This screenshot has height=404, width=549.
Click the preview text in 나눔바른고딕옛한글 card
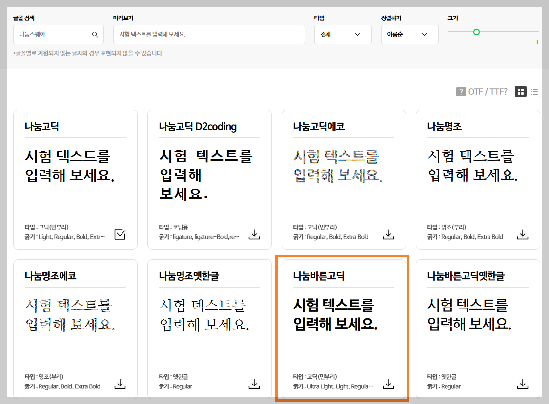click(469, 315)
